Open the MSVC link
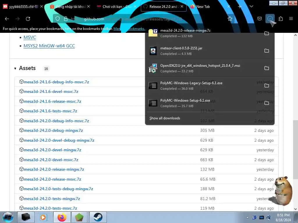Viewport: 298px width, 223px height. click(30, 37)
